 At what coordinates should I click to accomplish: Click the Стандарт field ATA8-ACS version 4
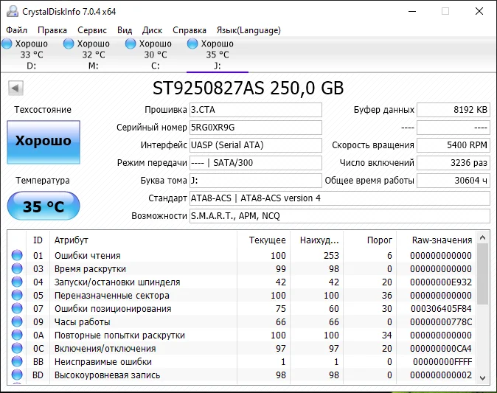(x=340, y=198)
